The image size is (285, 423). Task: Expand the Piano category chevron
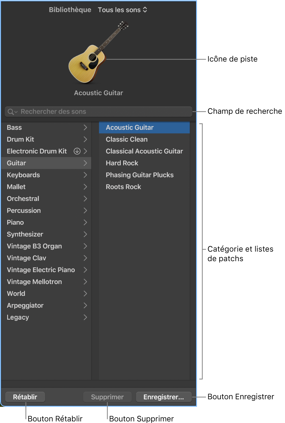click(85, 222)
